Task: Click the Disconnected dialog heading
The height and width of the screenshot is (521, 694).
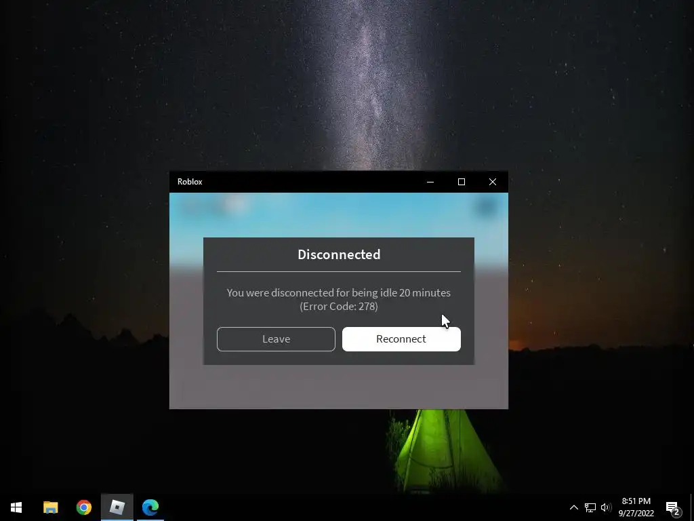Action: click(x=339, y=255)
